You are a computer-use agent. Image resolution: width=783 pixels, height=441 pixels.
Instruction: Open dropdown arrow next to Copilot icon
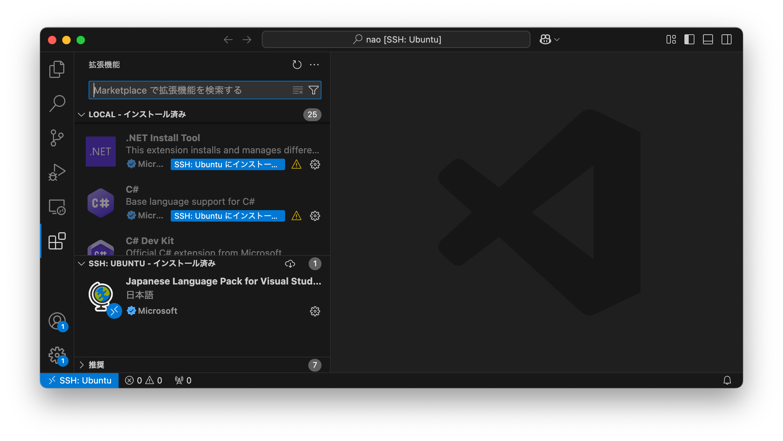557,40
